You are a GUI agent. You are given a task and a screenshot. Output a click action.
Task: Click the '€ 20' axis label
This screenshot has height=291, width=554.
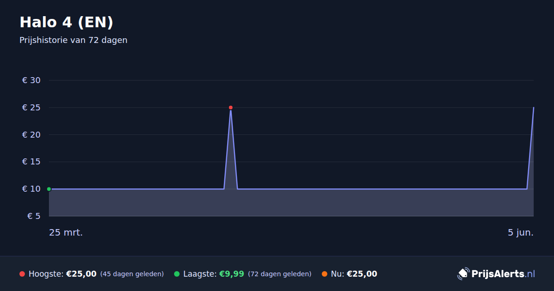[x=31, y=135]
